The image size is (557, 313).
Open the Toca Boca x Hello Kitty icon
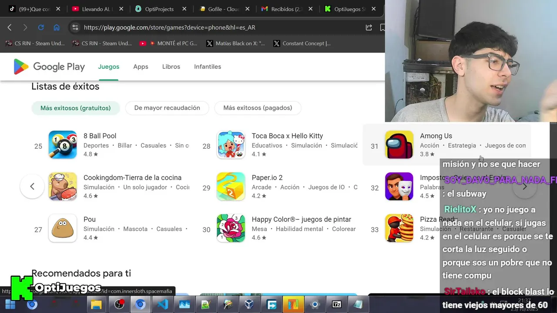[x=231, y=145]
